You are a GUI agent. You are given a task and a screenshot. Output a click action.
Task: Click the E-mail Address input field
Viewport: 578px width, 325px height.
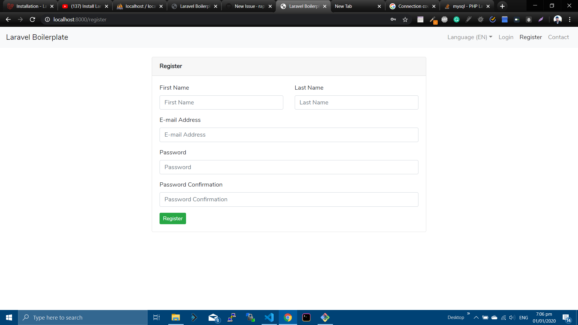coord(289,135)
